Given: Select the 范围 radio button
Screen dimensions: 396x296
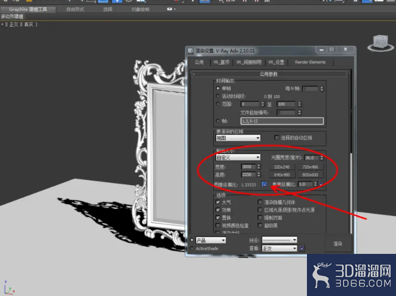Looking at the screenshot, I should coord(218,104).
